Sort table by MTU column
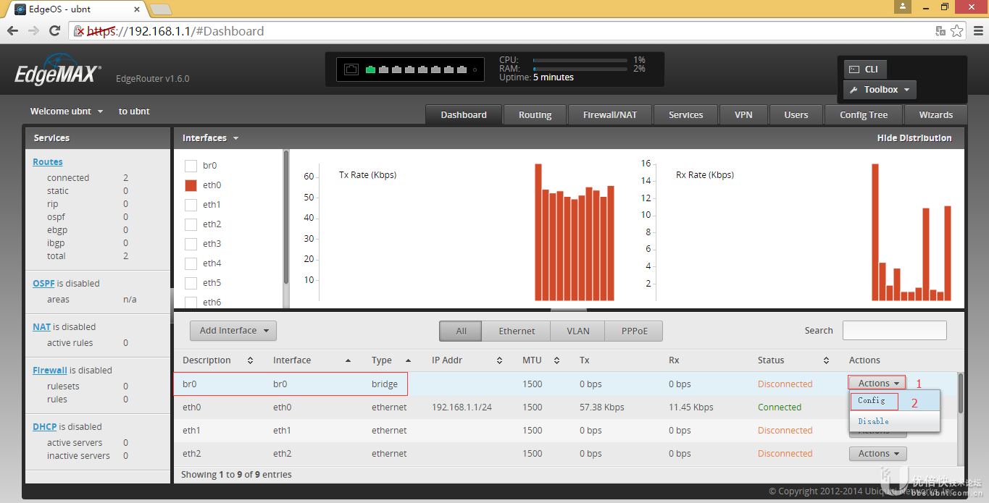The height and width of the screenshot is (503, 989). click(541, 360)
